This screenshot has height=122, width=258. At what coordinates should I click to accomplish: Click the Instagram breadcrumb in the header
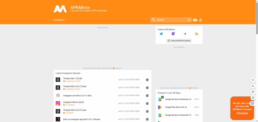59,20
